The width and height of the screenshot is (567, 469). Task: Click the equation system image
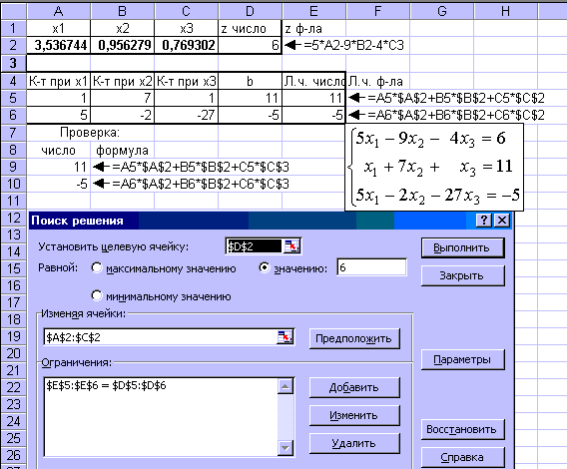coord(434,167)
